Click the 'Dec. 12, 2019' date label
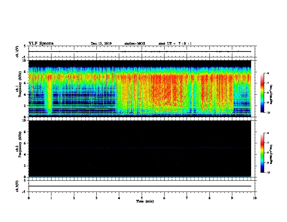Screen dimensions: 287x222 [101, 44]
